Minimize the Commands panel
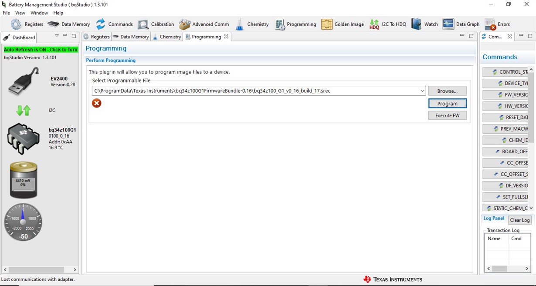This screenshot has width=536, height=286. coord(521,36)
